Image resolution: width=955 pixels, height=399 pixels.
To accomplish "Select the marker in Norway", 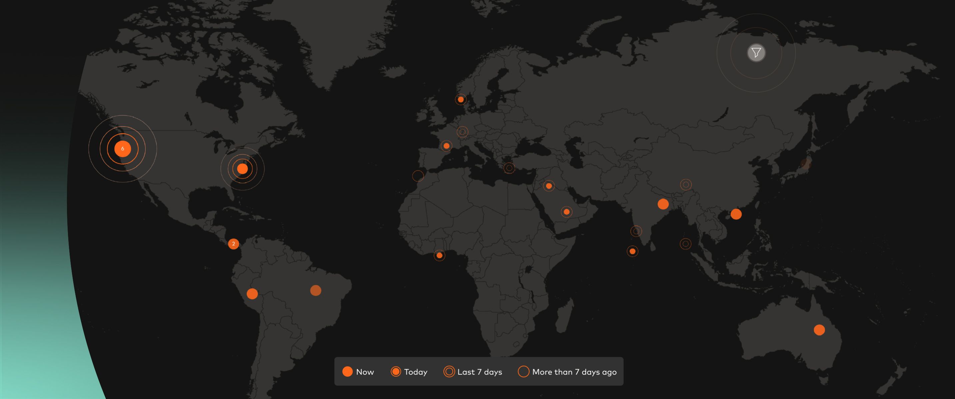I will [x=460, y=99].
